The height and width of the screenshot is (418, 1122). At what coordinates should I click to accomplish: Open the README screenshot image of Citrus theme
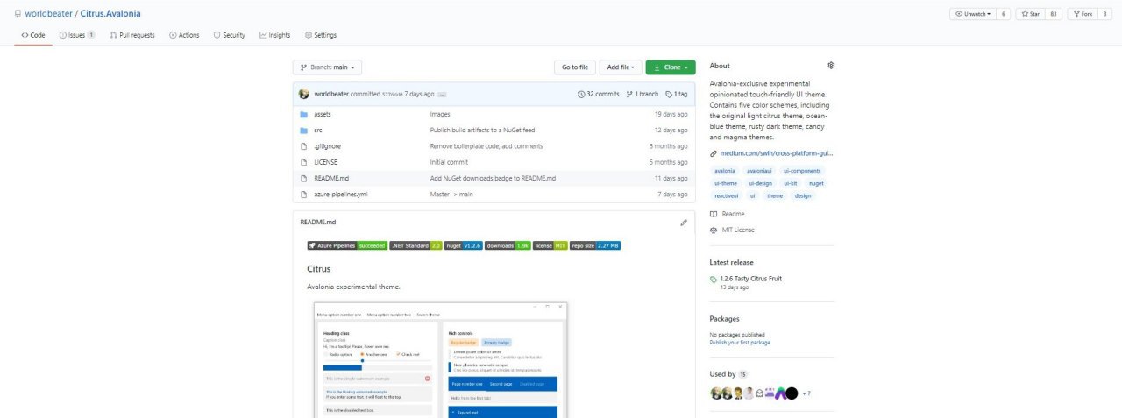tap(441, 360)
